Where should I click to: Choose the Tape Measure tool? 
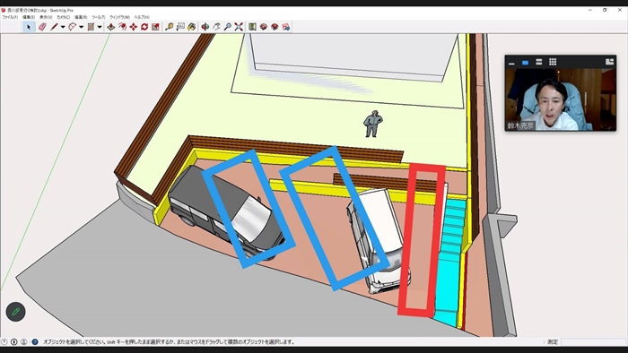[x=170, y=27]
